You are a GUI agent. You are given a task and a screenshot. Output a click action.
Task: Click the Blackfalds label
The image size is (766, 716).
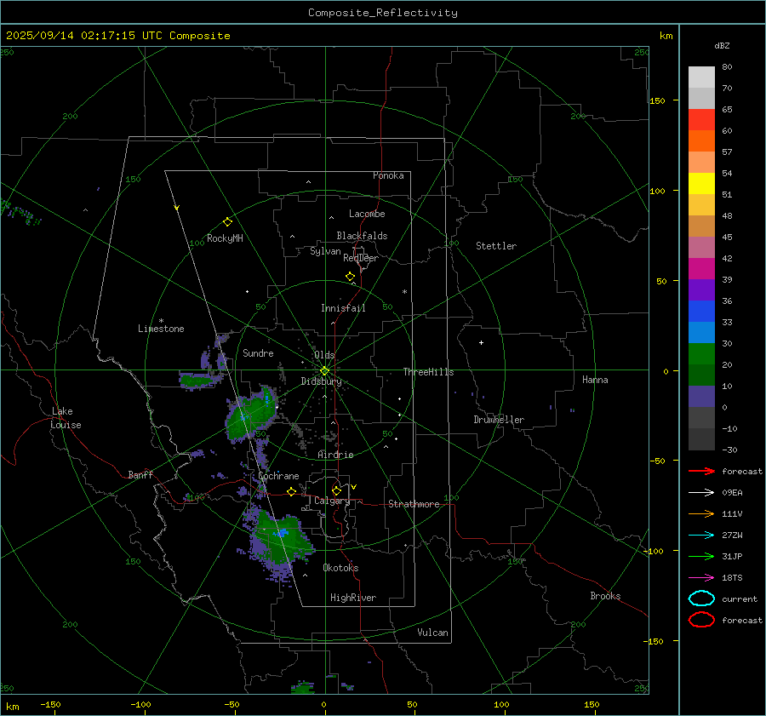pos(362,236)
